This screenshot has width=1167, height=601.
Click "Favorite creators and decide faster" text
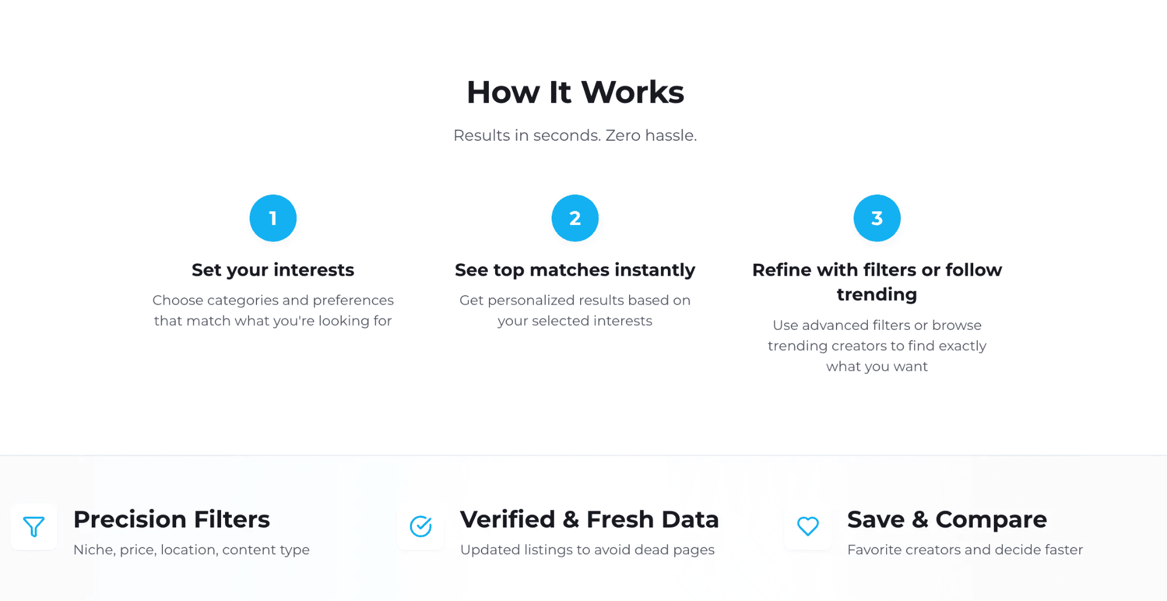coord(965,550)
